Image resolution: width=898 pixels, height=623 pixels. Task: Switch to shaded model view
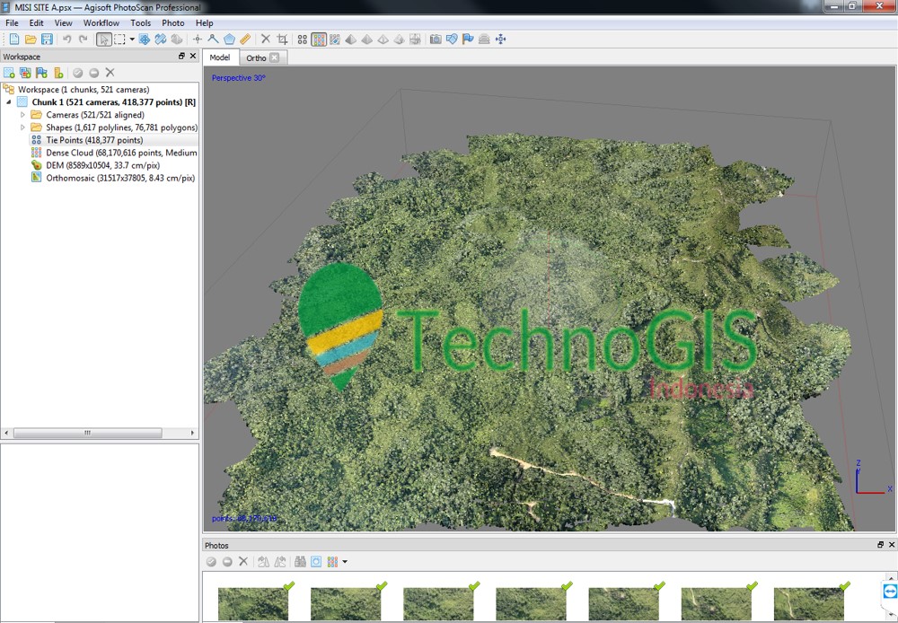click(351, 39)
